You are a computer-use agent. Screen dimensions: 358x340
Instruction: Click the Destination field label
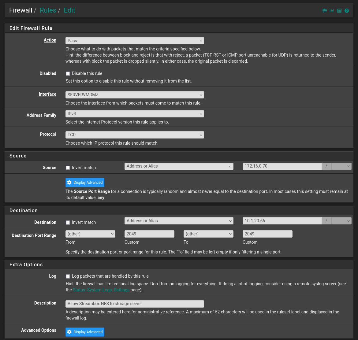[45, 222]
